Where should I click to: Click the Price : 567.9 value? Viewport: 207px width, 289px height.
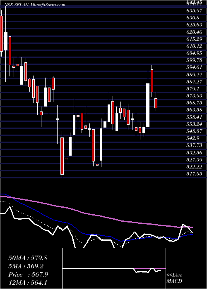(x=28, y=275)
